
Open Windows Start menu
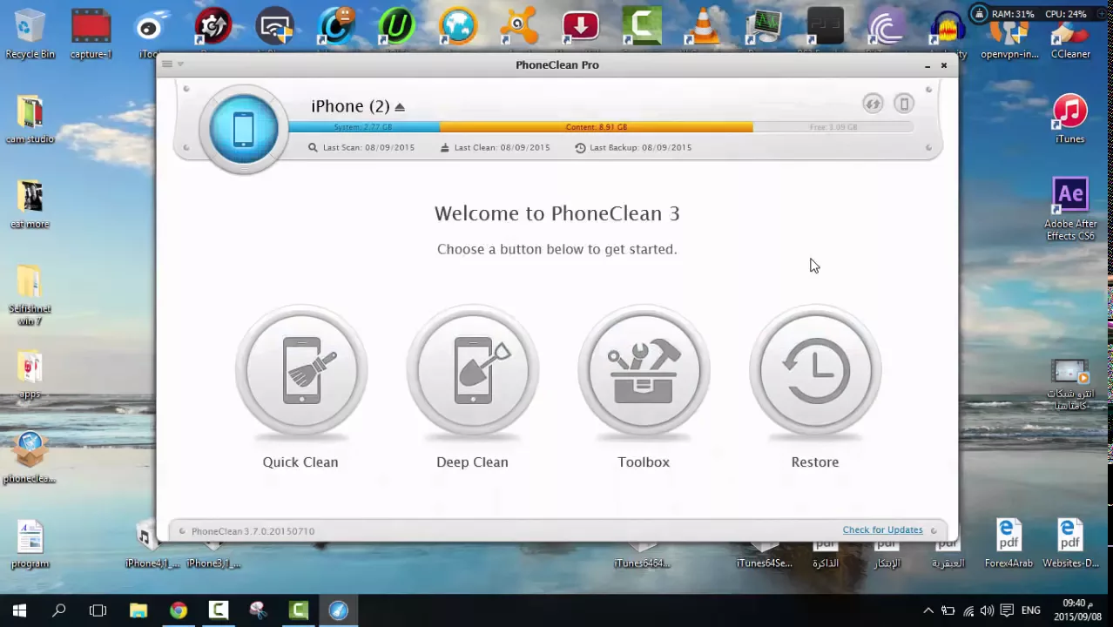coord(19,610)
